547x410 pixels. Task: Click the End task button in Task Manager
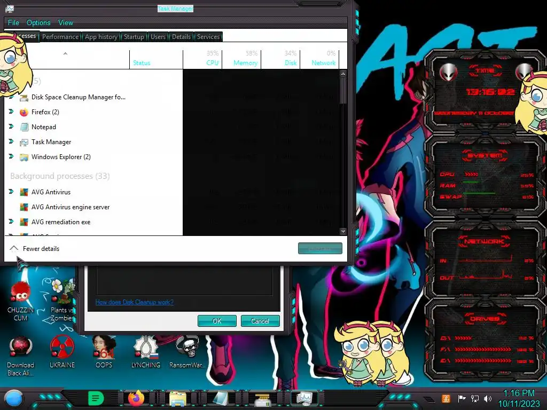(320, 248)
